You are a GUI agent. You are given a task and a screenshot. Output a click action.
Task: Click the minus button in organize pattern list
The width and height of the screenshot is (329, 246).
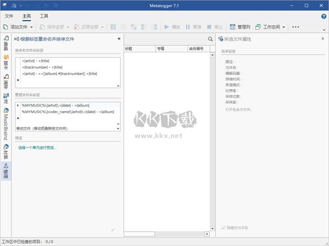click(118, 124)
